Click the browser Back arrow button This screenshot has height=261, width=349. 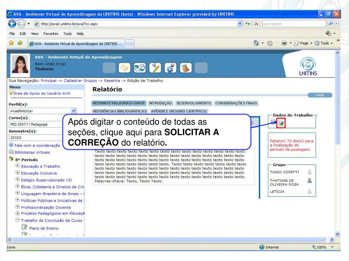pyautogui.click(x=12, y=24)
